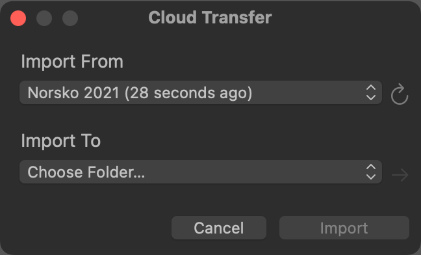The width and height of the screenshot is (421, 255).
Task: Open the Norsko 2021 source dropdown
Action: pyautogui.click(x=201, y=92)
